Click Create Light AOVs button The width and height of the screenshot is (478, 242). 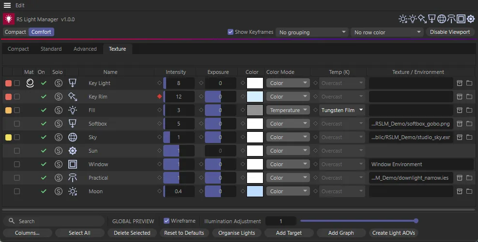coord(394,233)
